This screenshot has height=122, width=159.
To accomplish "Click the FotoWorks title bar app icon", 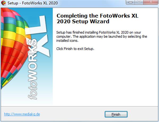I will pyautogui.click(x=3, y=3).
